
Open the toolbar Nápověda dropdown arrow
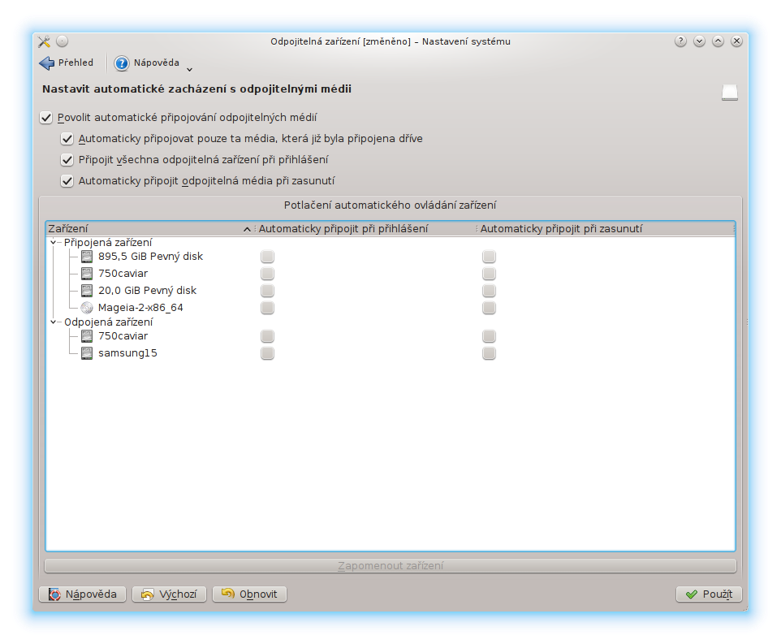(189, 69)
